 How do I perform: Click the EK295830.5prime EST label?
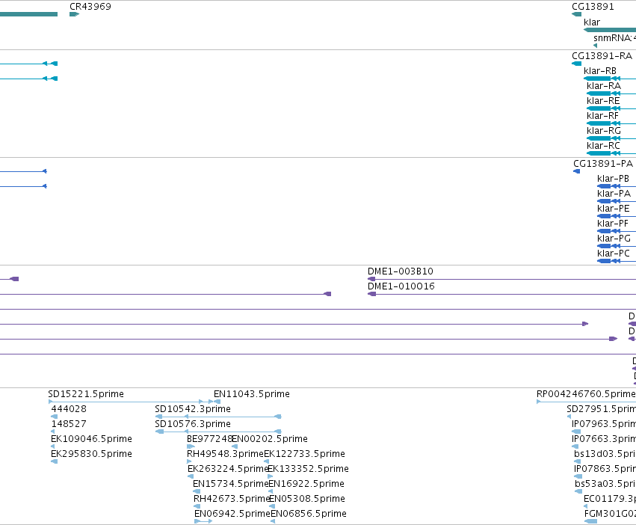(x=91, y=454)
